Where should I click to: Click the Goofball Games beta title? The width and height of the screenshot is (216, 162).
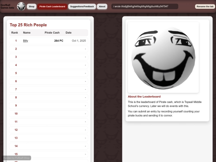pos(7,6)
